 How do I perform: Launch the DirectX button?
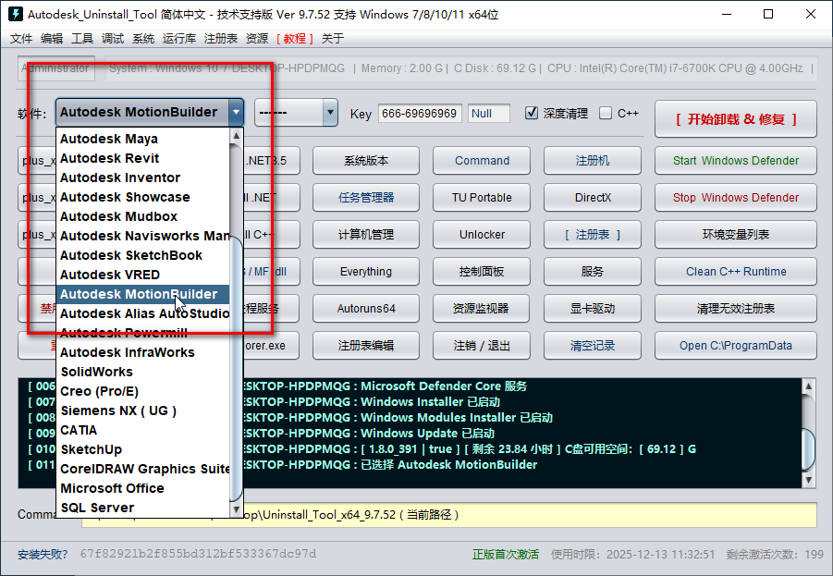[593, 198]
